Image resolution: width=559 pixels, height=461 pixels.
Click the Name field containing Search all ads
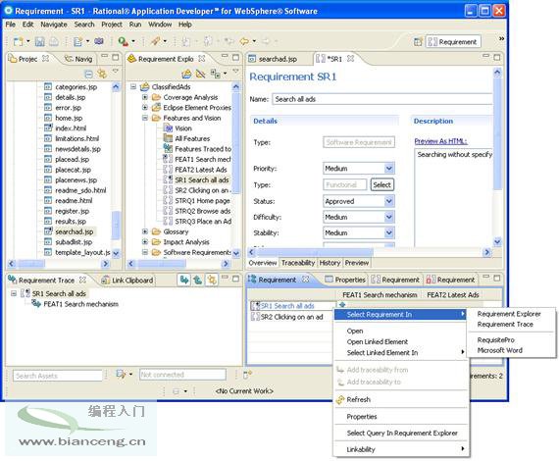[x=381, y=99]
